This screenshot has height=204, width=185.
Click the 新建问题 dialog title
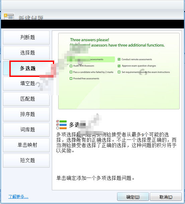click(31, 18)
